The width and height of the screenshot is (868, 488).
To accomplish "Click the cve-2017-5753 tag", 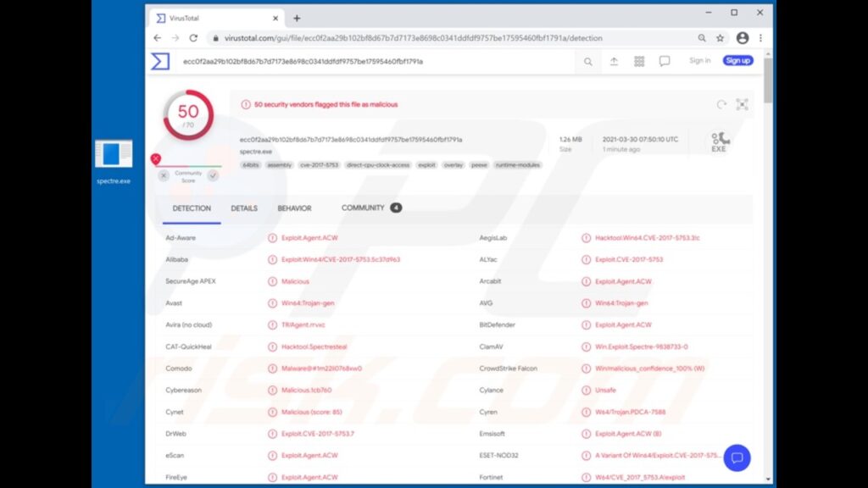I will (319, 165).
